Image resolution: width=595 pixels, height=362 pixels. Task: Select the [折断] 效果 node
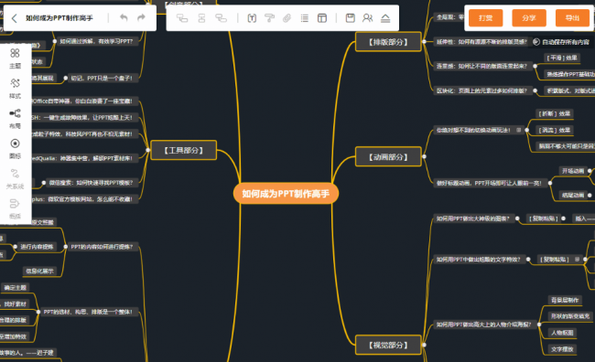(x=555, y=113)
